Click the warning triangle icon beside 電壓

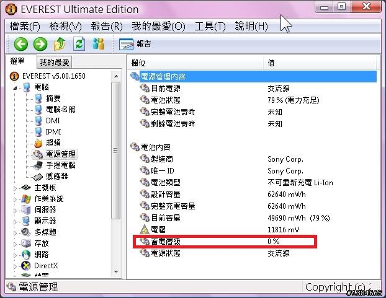pyautogui.click(x=145, y=230)
